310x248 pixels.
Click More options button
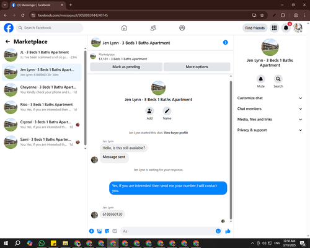coord(197,67)
